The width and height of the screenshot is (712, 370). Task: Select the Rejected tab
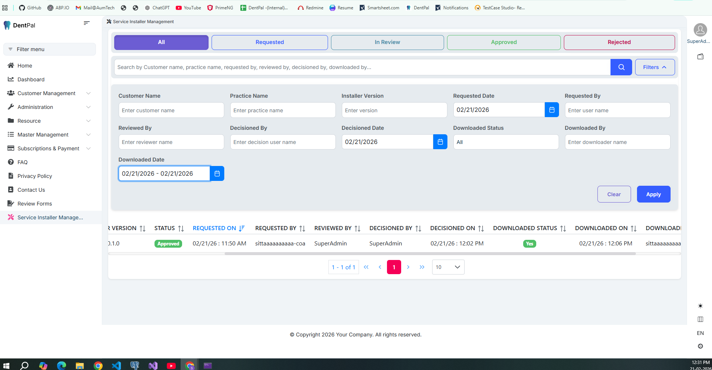619,42
